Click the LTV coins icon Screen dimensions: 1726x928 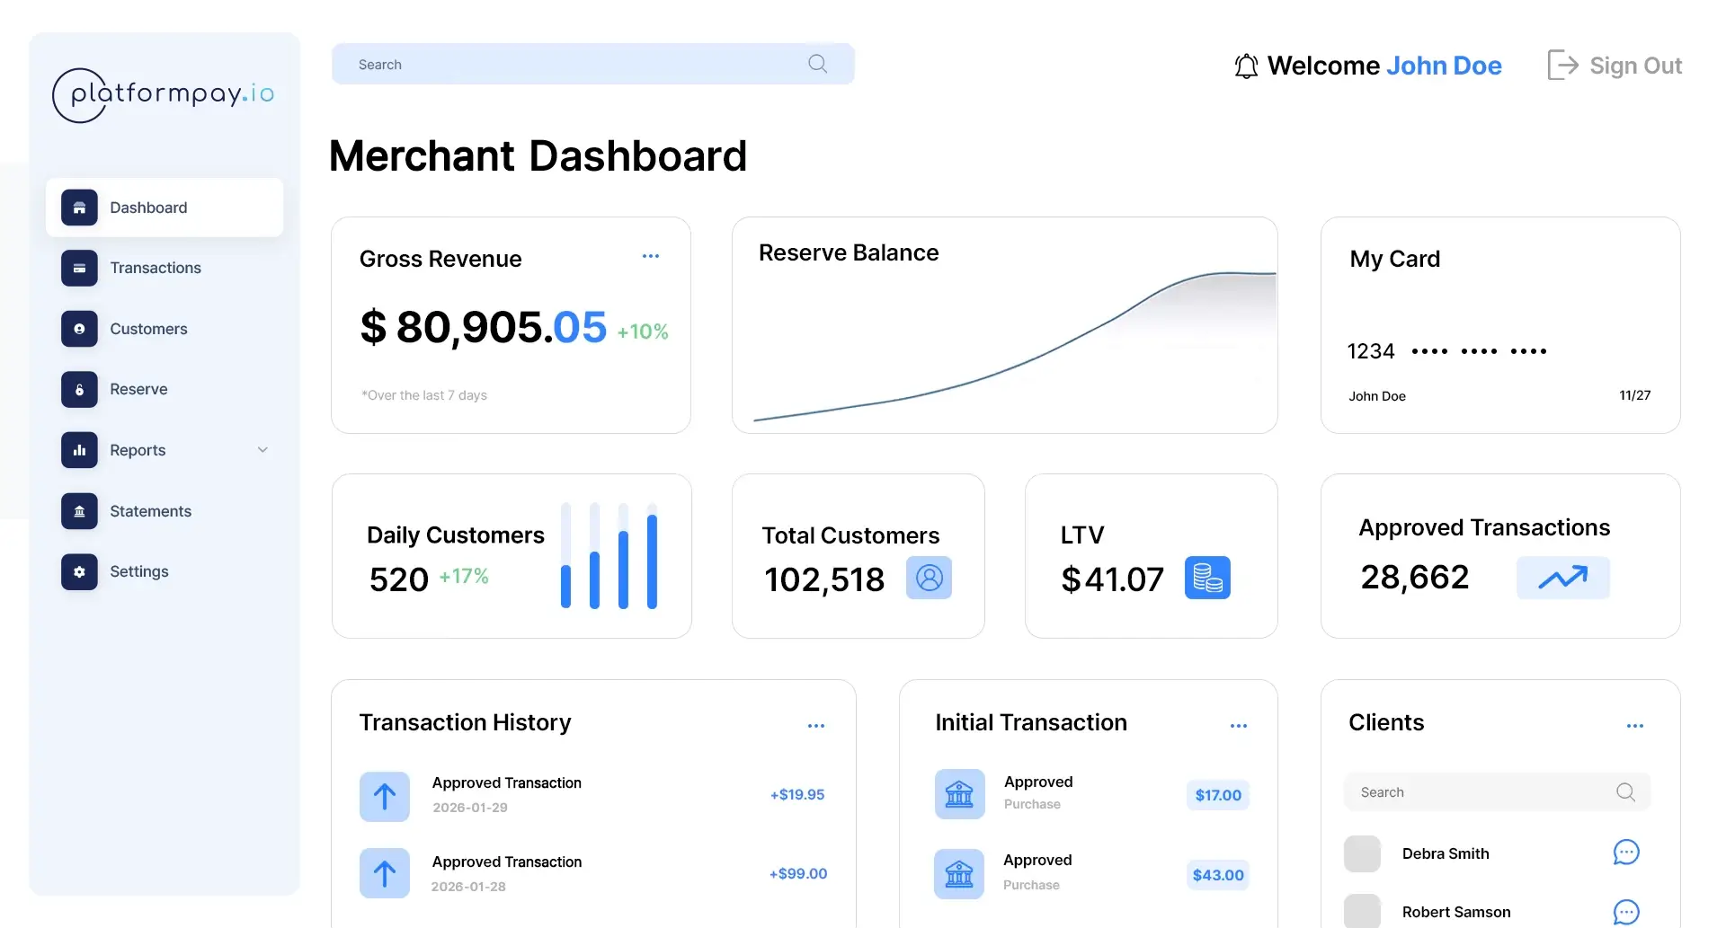click(x=1207, y=578)
